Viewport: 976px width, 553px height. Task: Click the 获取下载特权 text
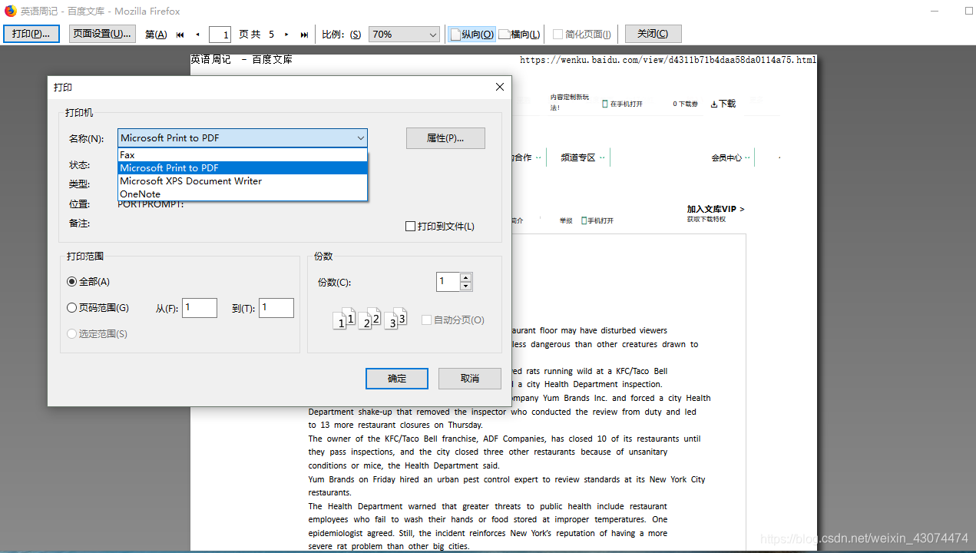(x=706, y=220)
